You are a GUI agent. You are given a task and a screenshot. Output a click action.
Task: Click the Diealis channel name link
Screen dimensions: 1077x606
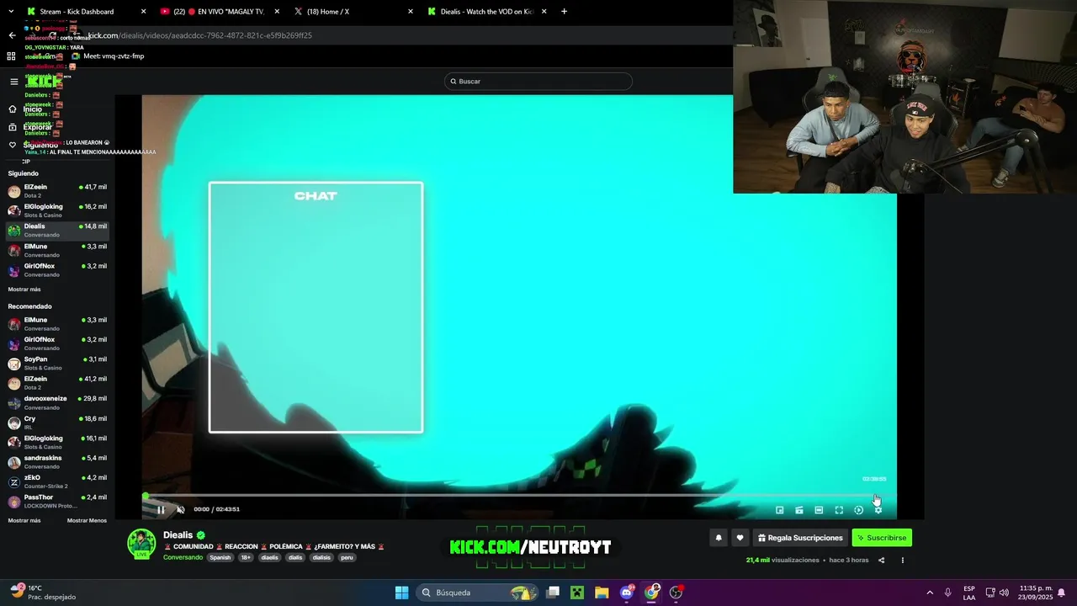click(178, 535)
